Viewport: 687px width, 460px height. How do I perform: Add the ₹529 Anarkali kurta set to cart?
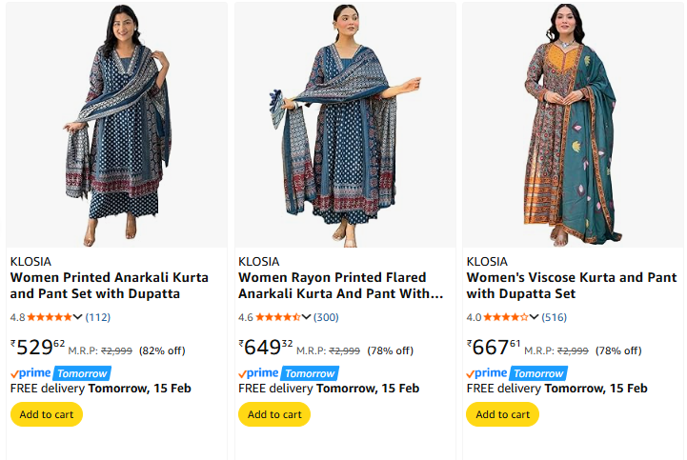click(x=47, y=414)
